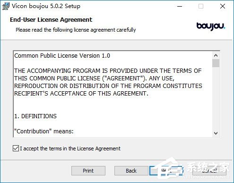Click the Print button
Viewport: 234px width, 183px height.
[x=88, y=171]
